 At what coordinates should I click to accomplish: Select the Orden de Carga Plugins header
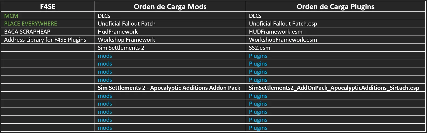[335, 7]
